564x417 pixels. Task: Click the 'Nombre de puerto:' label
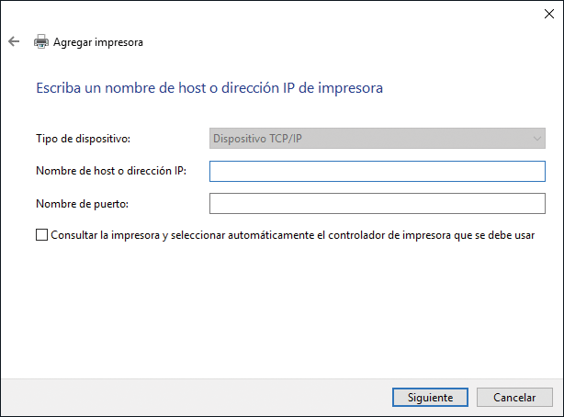pyautogui.click(x=82, y=203)
